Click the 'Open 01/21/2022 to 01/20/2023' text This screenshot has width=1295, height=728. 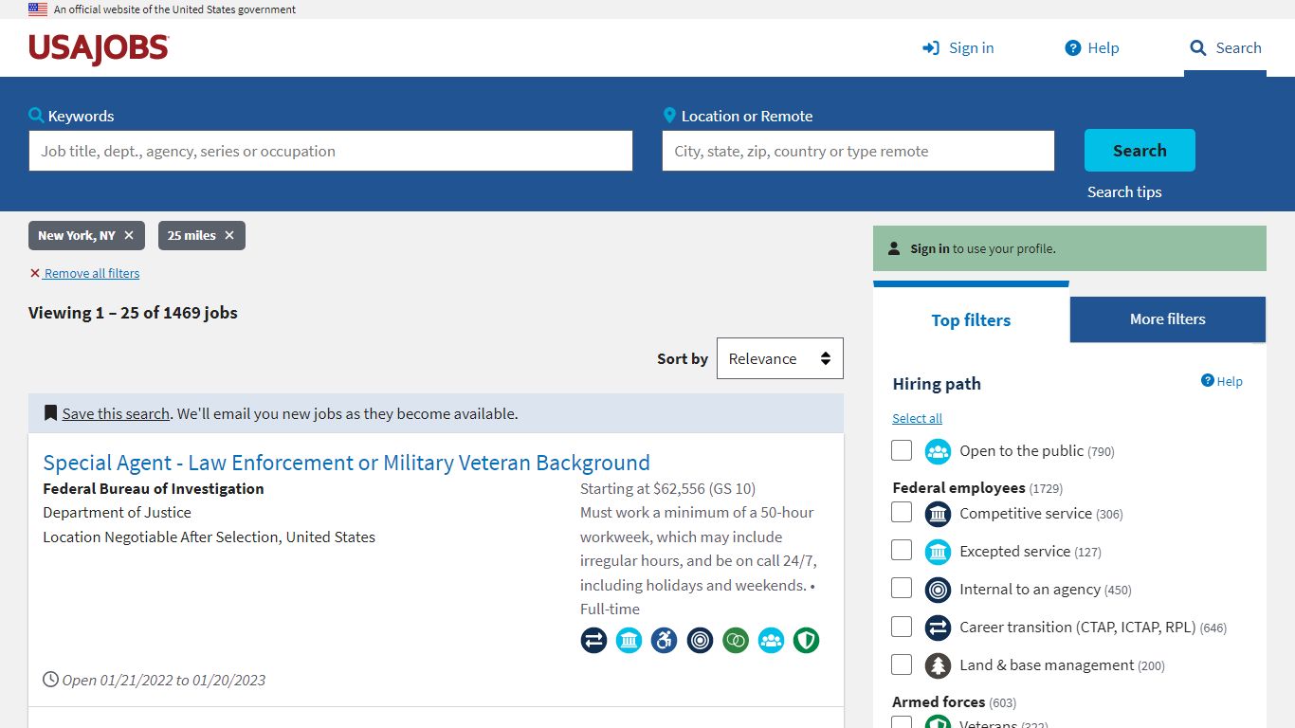tap(164, 680)
